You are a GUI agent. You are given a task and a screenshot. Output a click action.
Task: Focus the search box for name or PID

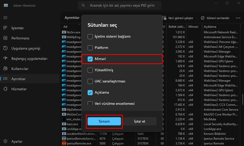click(119, 5)
